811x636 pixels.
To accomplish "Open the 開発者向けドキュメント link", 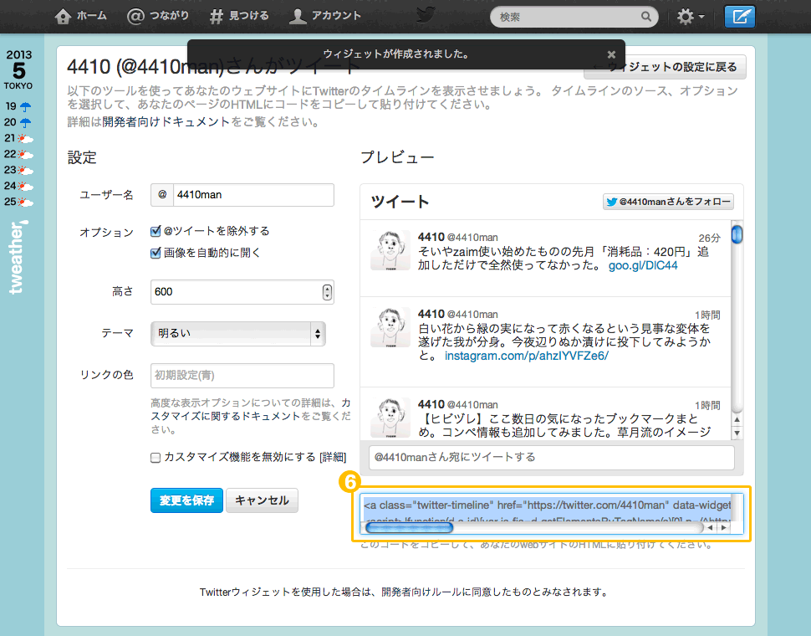I will click(x=166, y=122).
